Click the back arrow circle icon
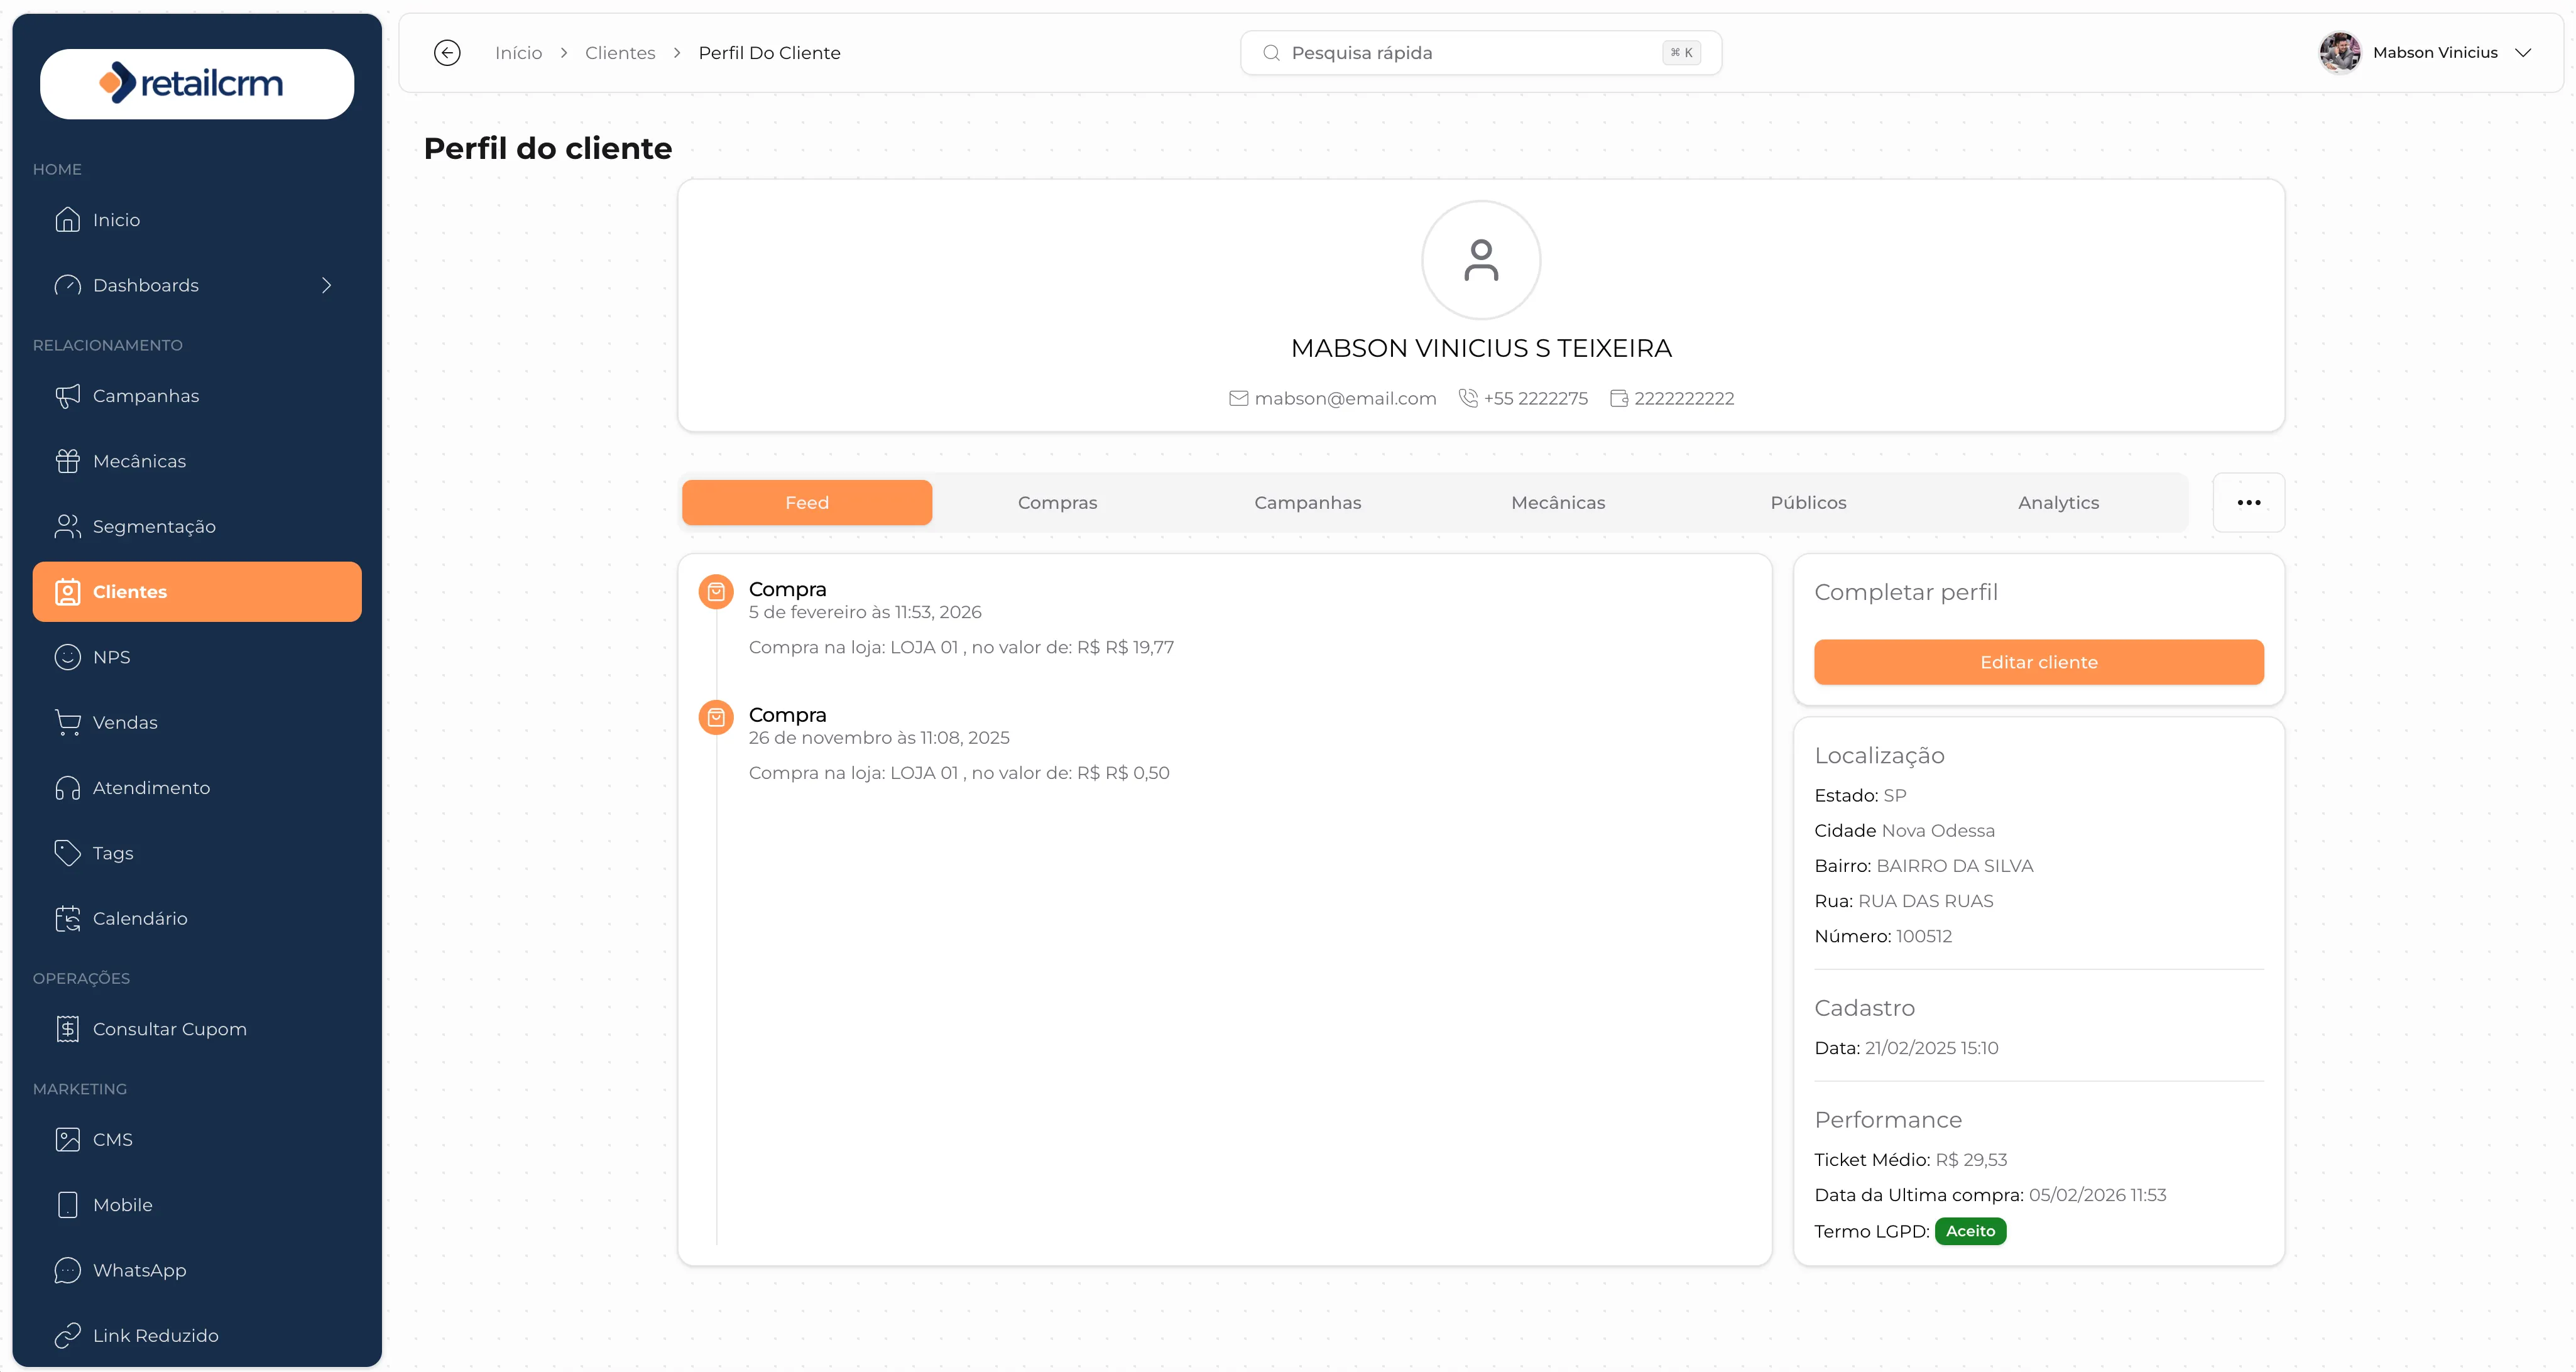 [x=447, y=53]
